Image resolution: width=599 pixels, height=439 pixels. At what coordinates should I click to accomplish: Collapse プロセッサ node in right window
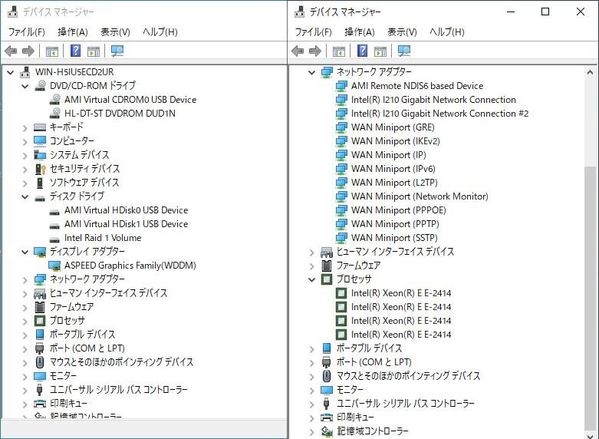point(311,279)
